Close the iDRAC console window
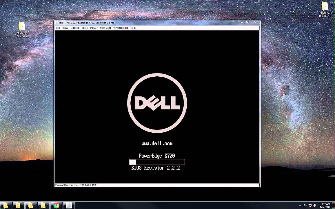The width and height of the screenshot is (335, 209). coord(255,22)
